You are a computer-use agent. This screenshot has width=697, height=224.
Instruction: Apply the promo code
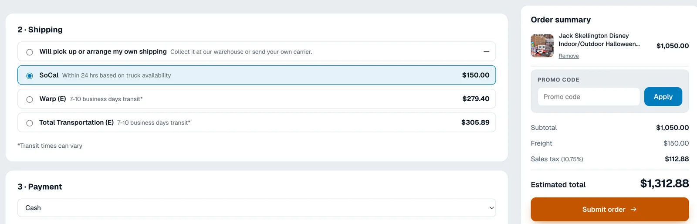click(x=663, y=97)
